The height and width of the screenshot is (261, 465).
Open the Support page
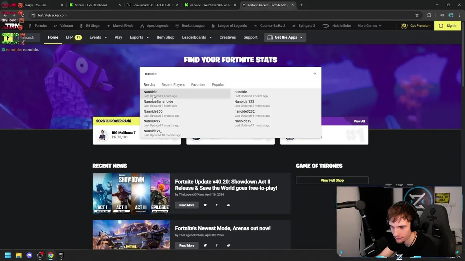pos(250,37)
